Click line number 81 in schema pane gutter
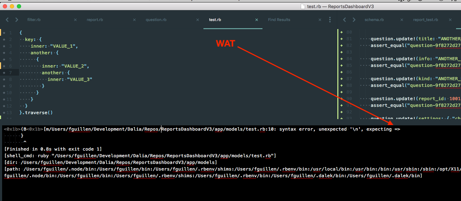This screenshot has height=201, width=461. 349,39
